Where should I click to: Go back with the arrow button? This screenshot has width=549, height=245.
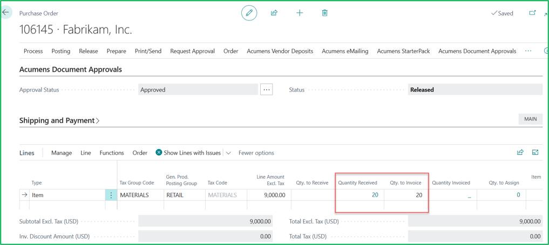(6, 12)
